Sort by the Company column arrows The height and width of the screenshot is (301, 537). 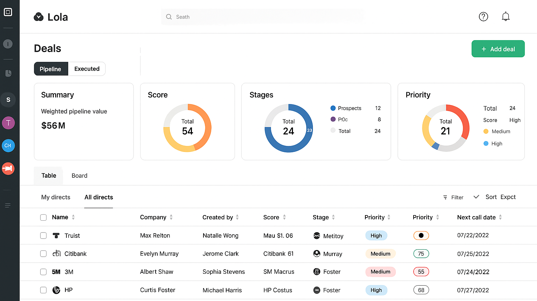[171, 217]
